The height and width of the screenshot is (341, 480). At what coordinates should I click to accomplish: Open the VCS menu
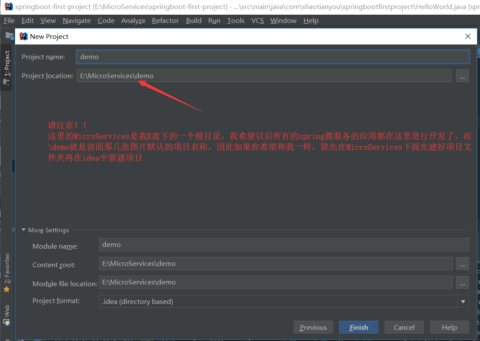(258, 20)
